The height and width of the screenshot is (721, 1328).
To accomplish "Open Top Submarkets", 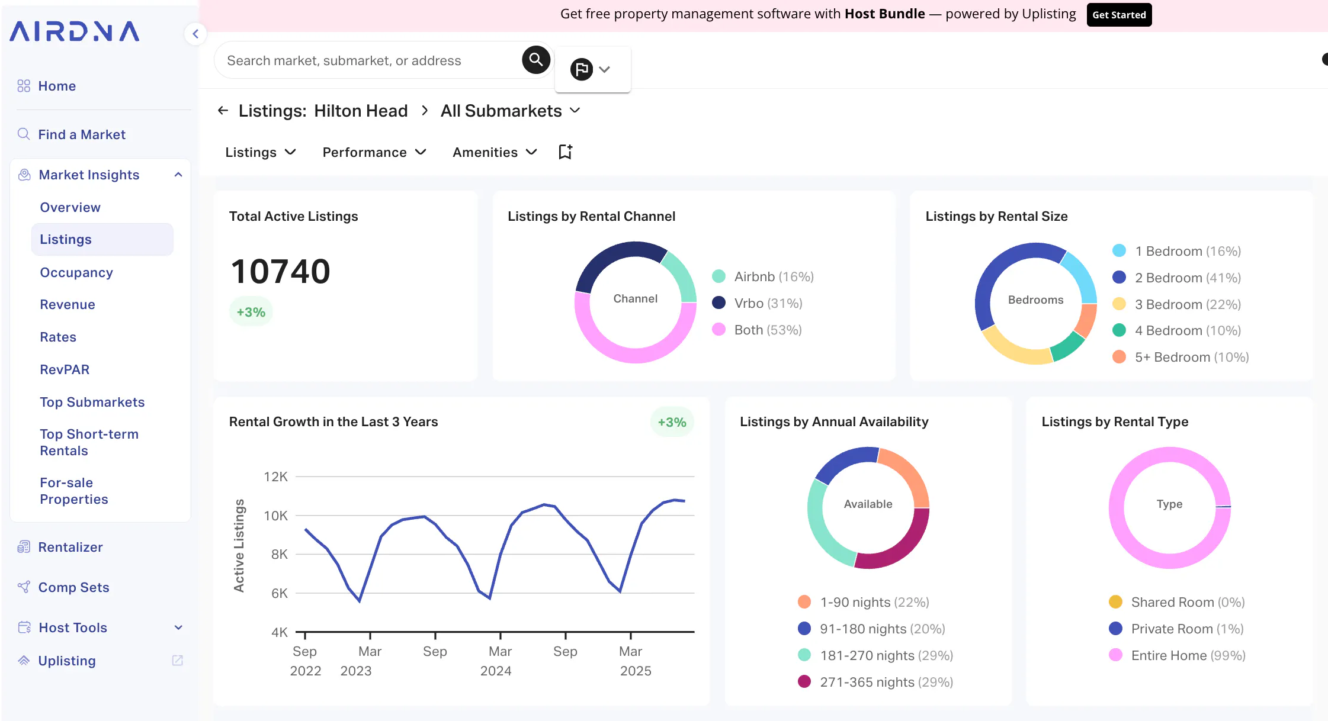I will (x=92, y=402).
